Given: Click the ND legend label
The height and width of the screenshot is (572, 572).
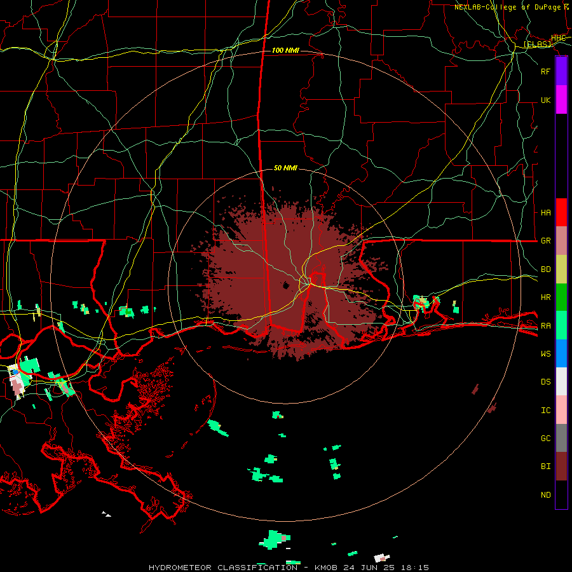Looking at the screenshot, I should pyautogui.click(x=546, y=495).
